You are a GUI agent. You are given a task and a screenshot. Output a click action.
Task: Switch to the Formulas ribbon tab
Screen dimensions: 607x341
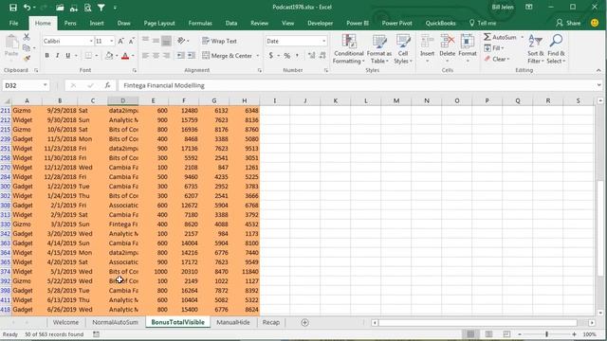200,23
